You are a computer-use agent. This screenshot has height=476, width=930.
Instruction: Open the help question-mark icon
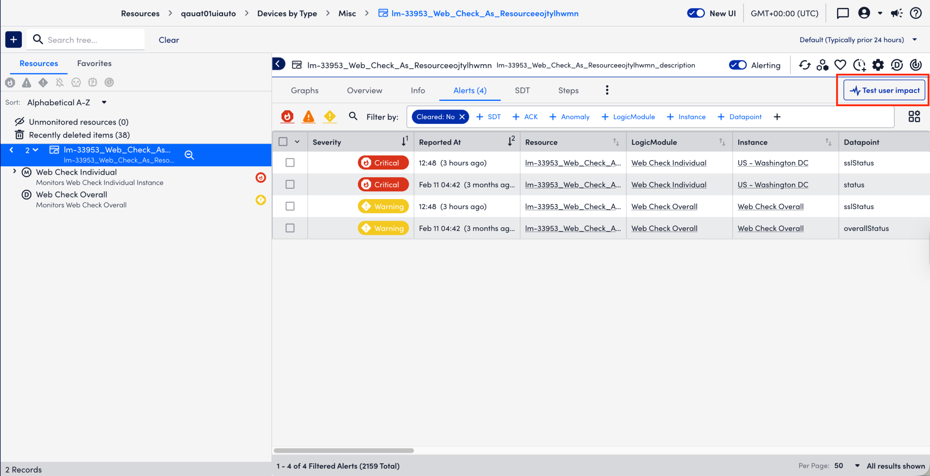click(916, 13)
